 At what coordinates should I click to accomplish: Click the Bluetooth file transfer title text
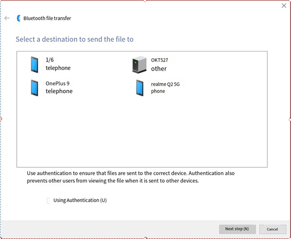47,18
